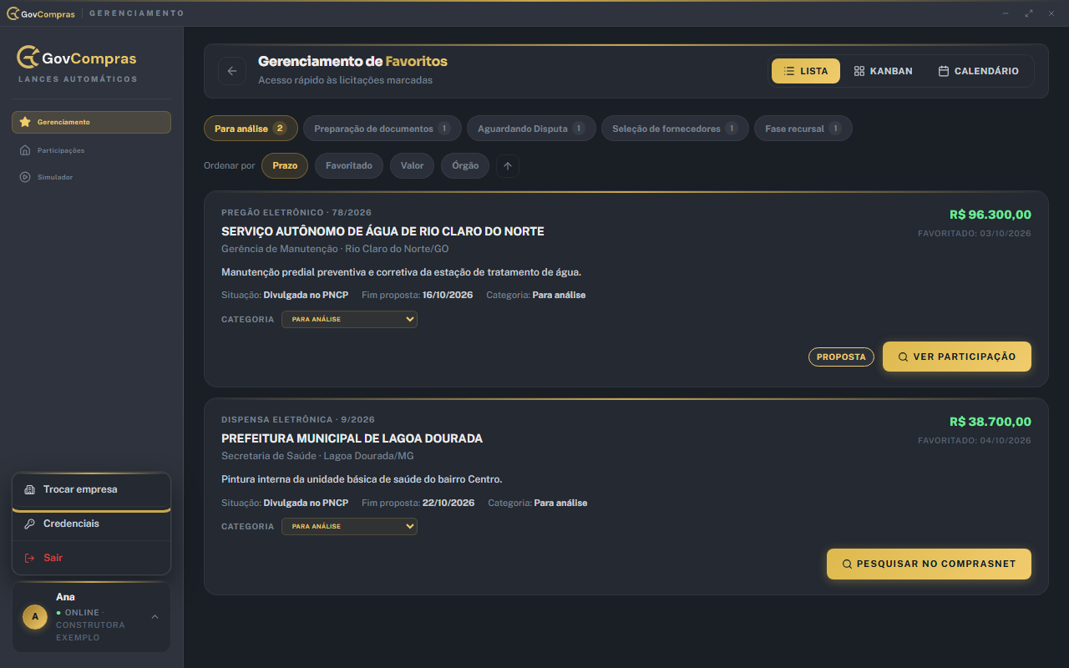
Task: Open the Categoria dropdown for Rio Claro do Norte
Action: (349, 319)
